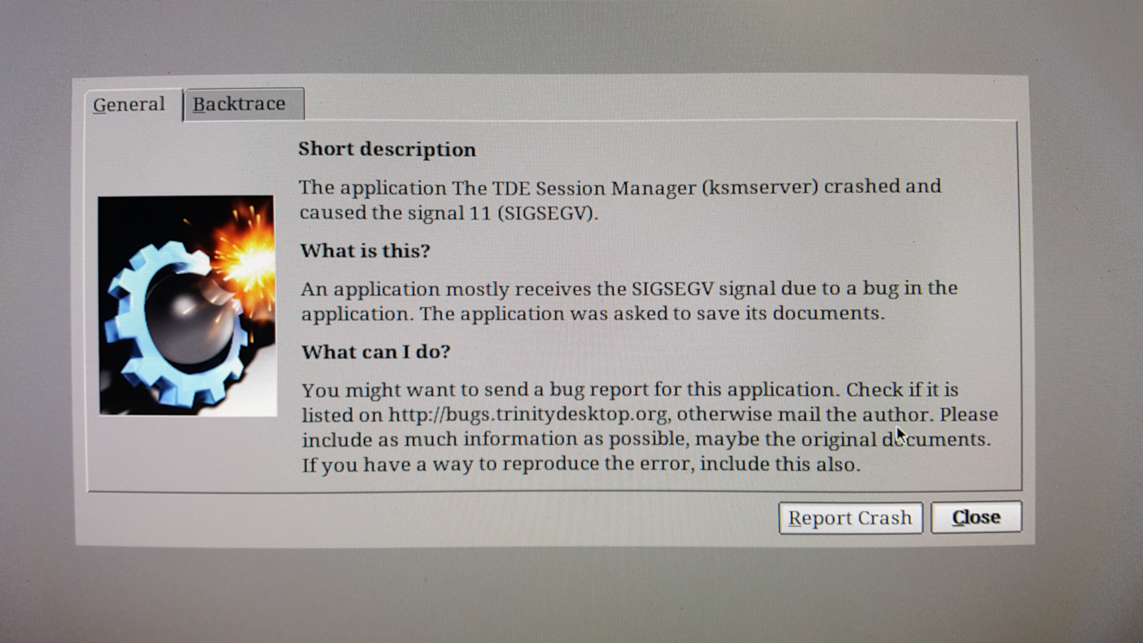Switch to the Backtrace tab

(x=244, y=104)
